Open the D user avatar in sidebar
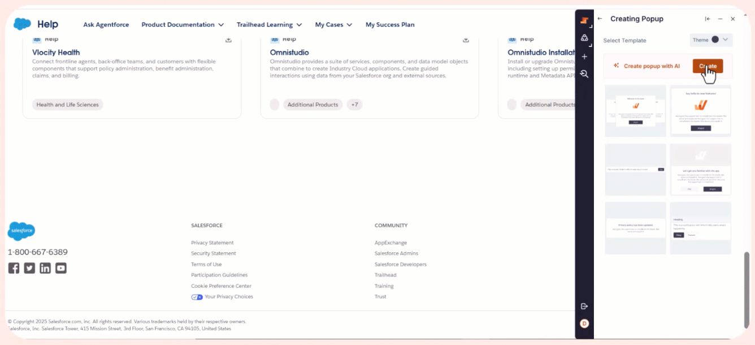Image resolution: width=755 pixels, height=345 pixels. 584,324
